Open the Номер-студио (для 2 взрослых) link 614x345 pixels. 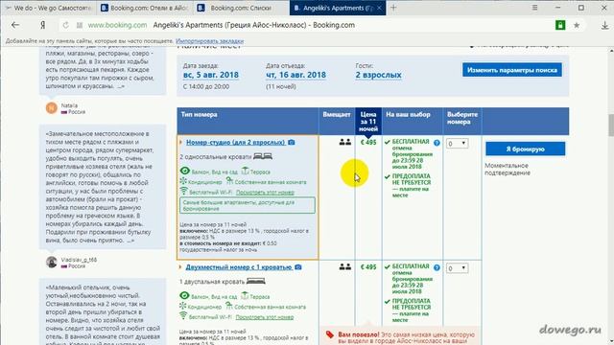pos(236,143)
